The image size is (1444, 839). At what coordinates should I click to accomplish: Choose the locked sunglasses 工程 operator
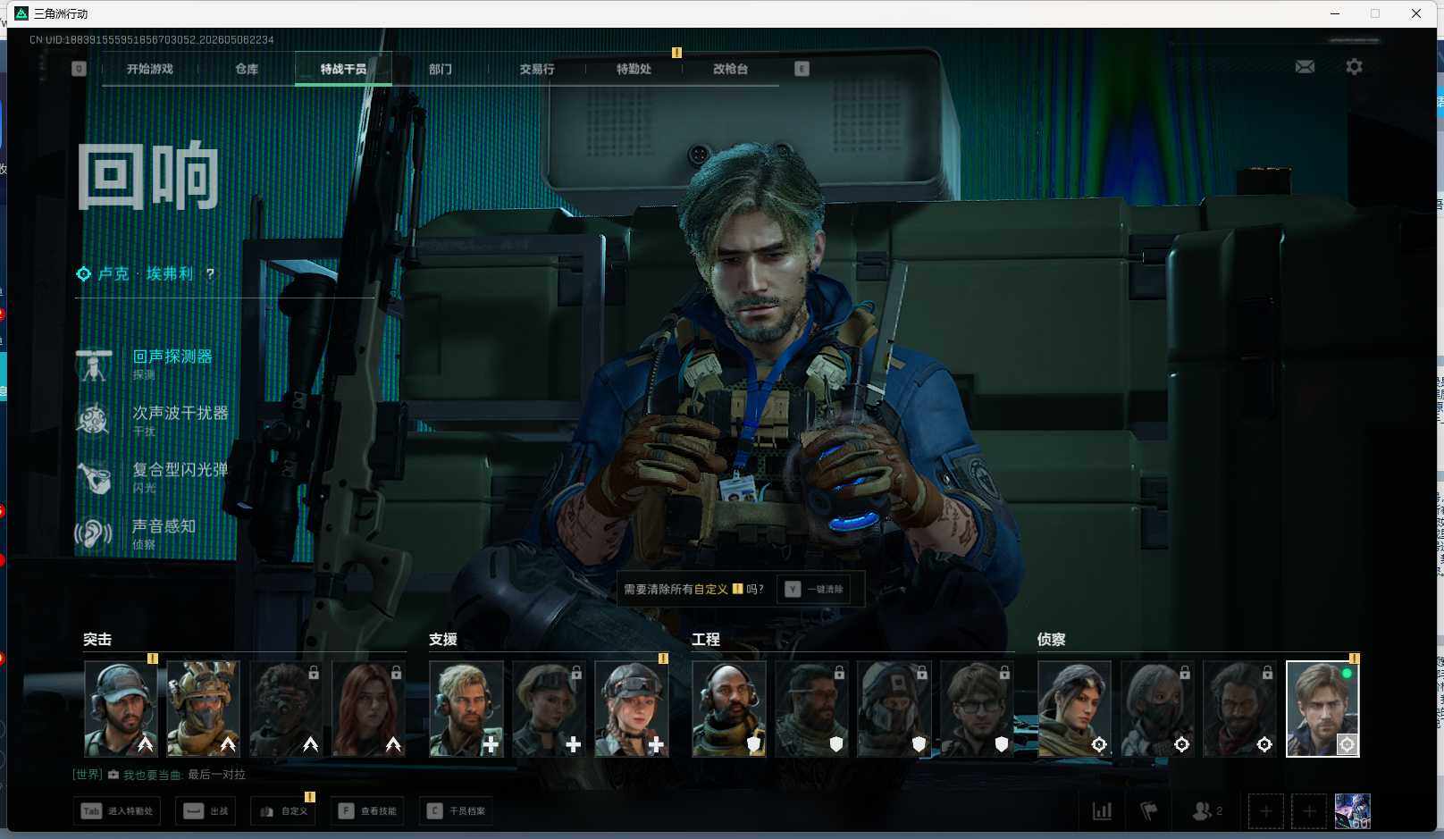(x=810, y=709)
